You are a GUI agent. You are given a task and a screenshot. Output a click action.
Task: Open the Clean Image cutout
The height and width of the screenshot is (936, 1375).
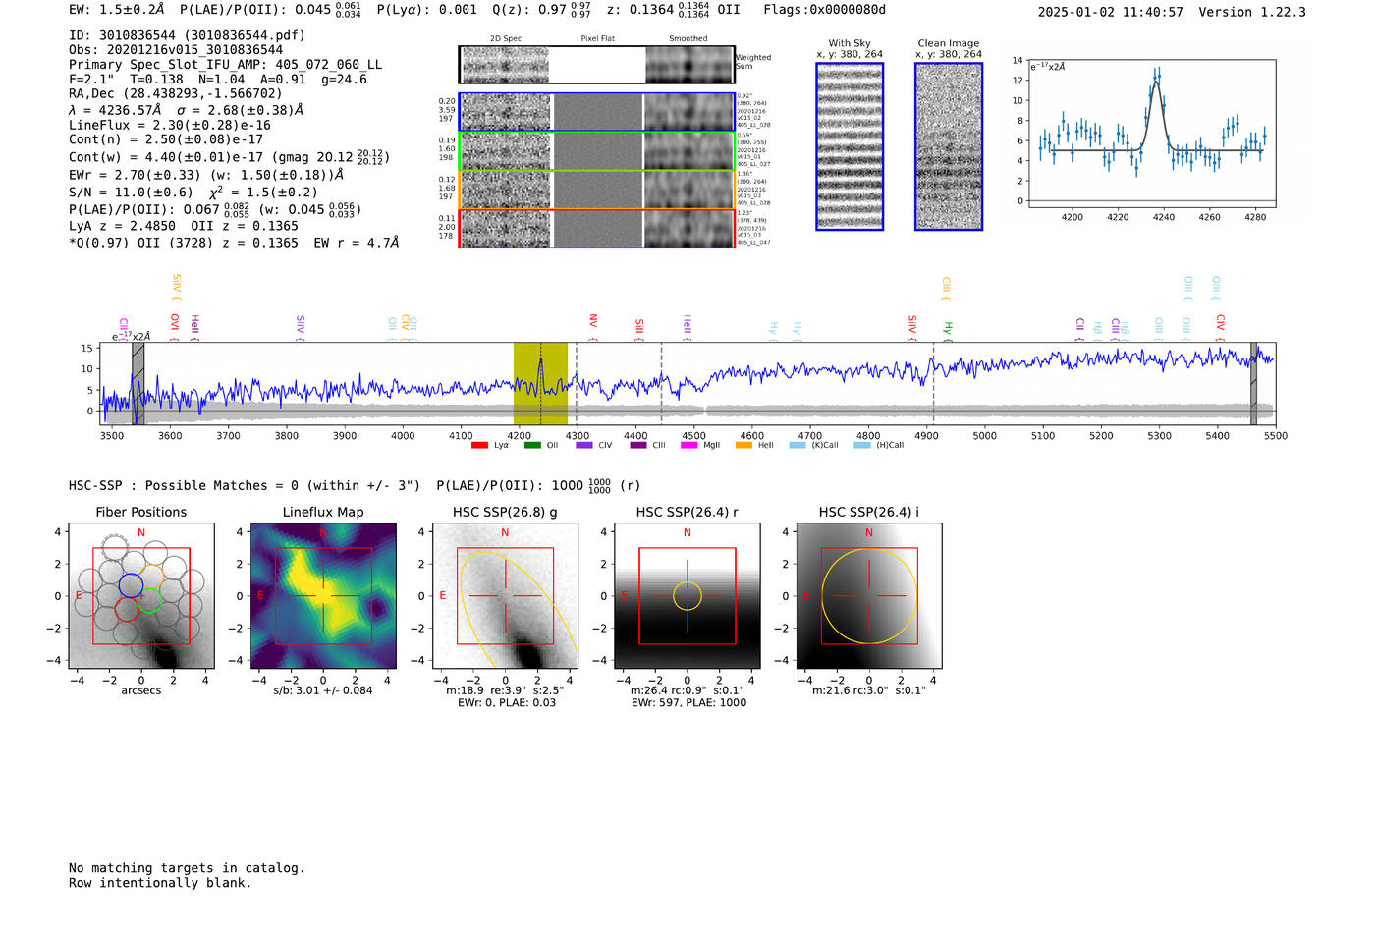click(x=949, y=146)
